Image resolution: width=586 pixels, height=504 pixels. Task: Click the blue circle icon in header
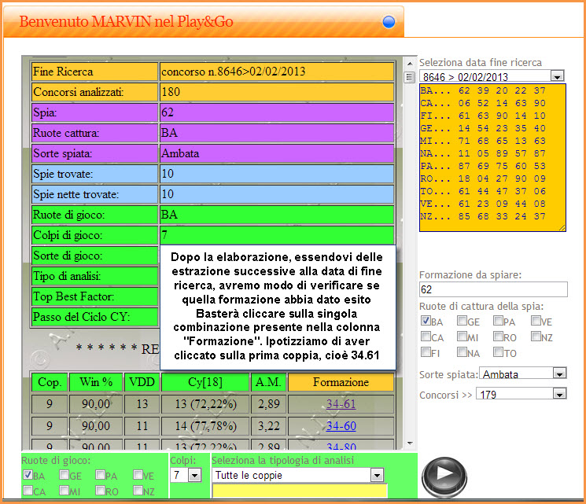(389, 22)
